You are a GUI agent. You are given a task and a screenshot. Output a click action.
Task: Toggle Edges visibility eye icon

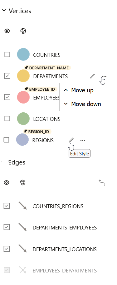tap(7, 182)
